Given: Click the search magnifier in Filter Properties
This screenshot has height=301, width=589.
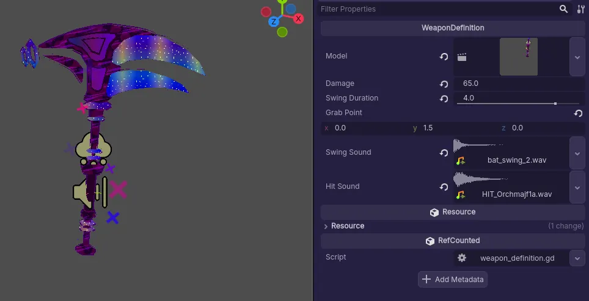Looking at the screenshot, I should [563, 9].
